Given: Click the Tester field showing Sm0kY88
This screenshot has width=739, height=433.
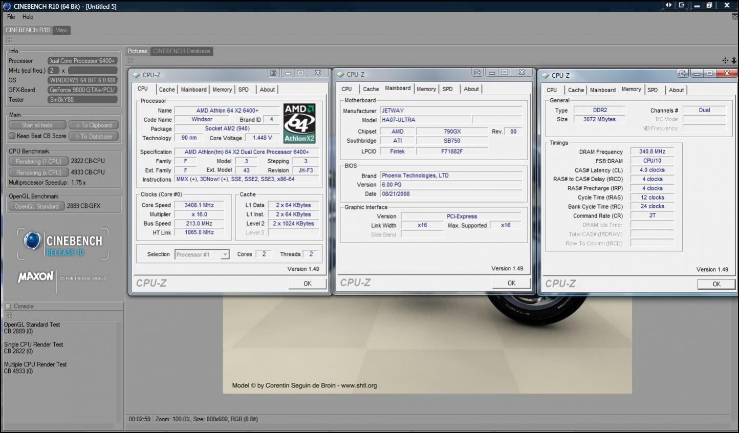Looking at the screenshot, I should point(82,100).
